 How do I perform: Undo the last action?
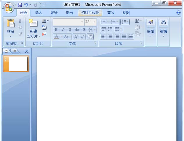(26, 5)
